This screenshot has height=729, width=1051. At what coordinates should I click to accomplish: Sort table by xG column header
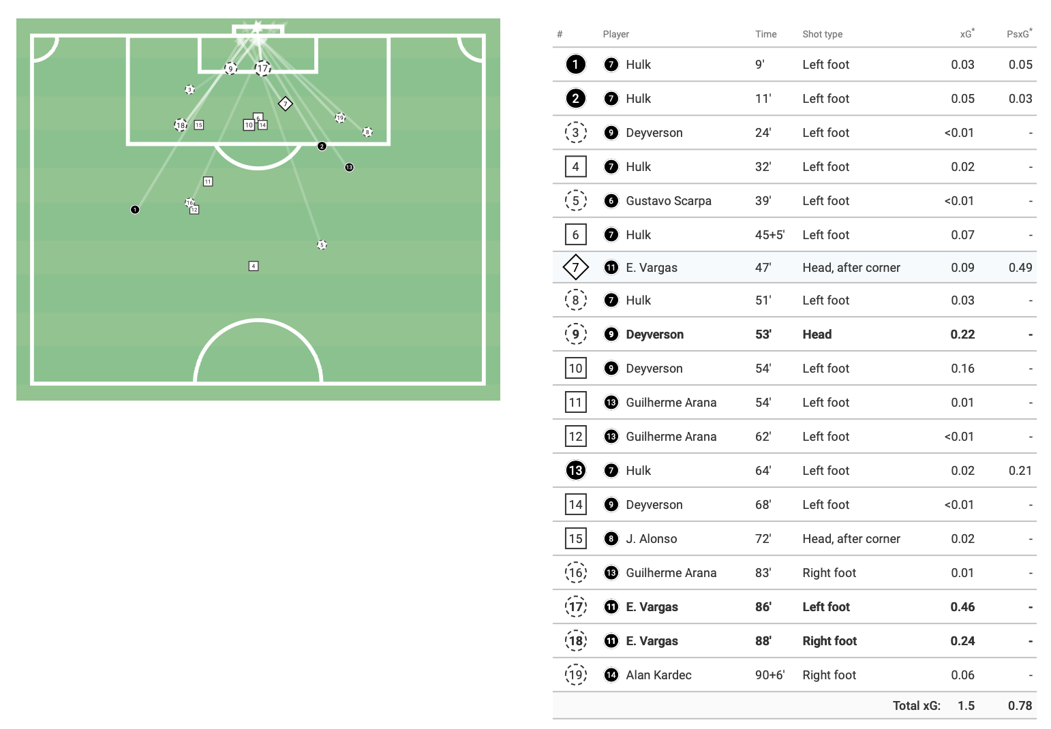pyautogui.click(x=966, y=34)
